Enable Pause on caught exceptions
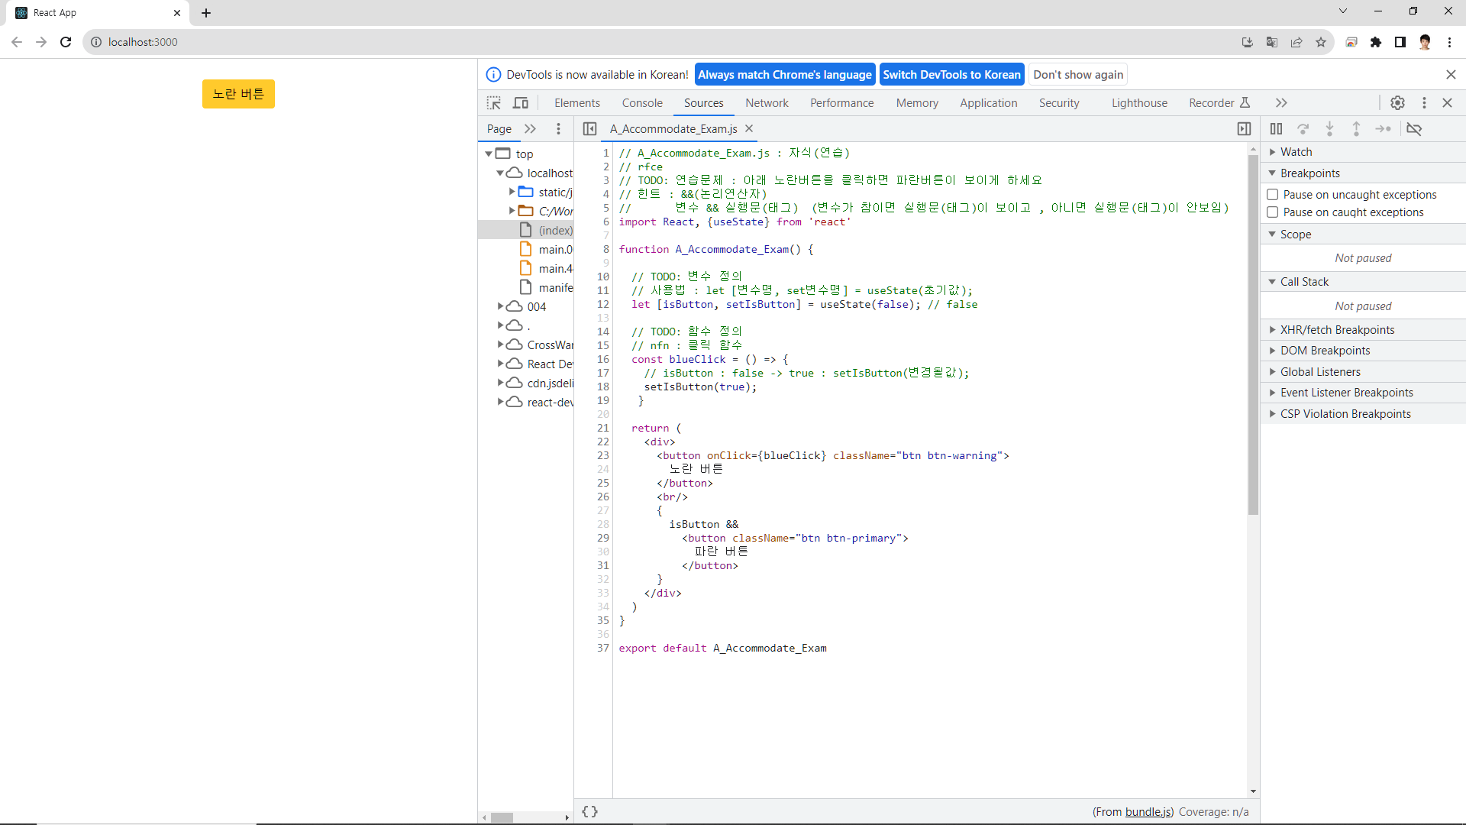 tap(1273, 212)
